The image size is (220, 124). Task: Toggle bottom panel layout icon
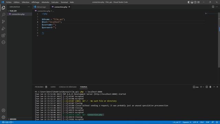192,2
